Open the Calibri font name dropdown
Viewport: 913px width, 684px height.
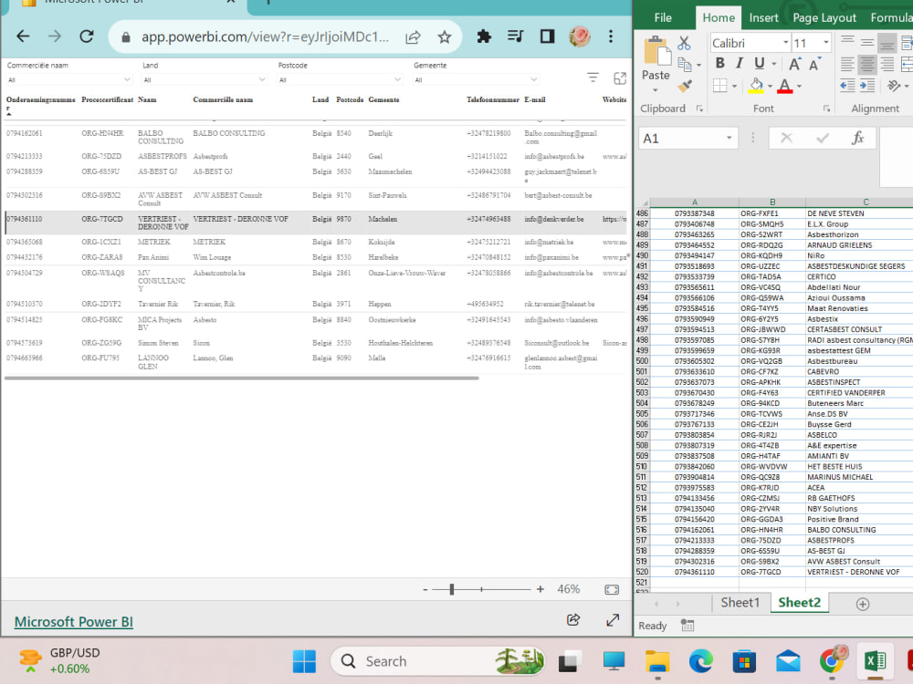[785, 43]
